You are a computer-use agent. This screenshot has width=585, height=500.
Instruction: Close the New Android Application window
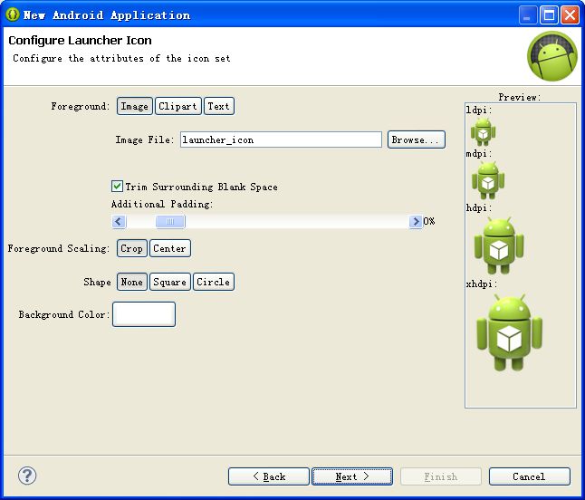pyautogui.click(x=571, y=15)
